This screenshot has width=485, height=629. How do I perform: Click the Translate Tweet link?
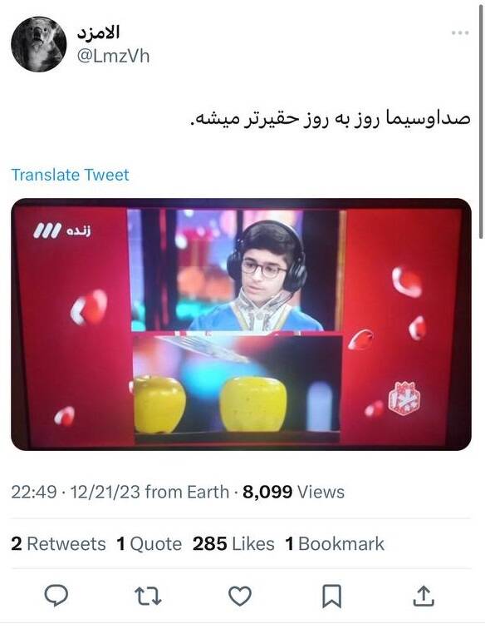pyautogui.click(x=70, y=175)
